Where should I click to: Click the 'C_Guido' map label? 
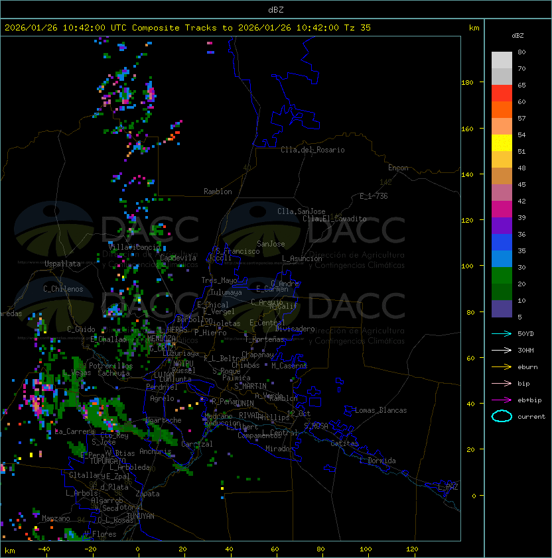click(x=81, y=329)
